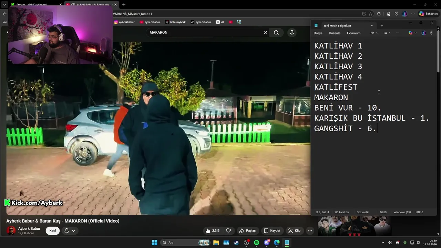Open browser settings and more ellipsis
441x248 pixels.
(413, 14)
